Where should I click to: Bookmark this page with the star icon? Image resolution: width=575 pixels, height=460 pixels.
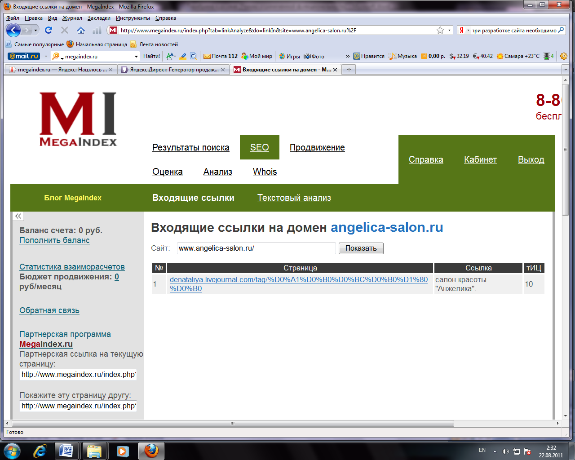point(440,30)
